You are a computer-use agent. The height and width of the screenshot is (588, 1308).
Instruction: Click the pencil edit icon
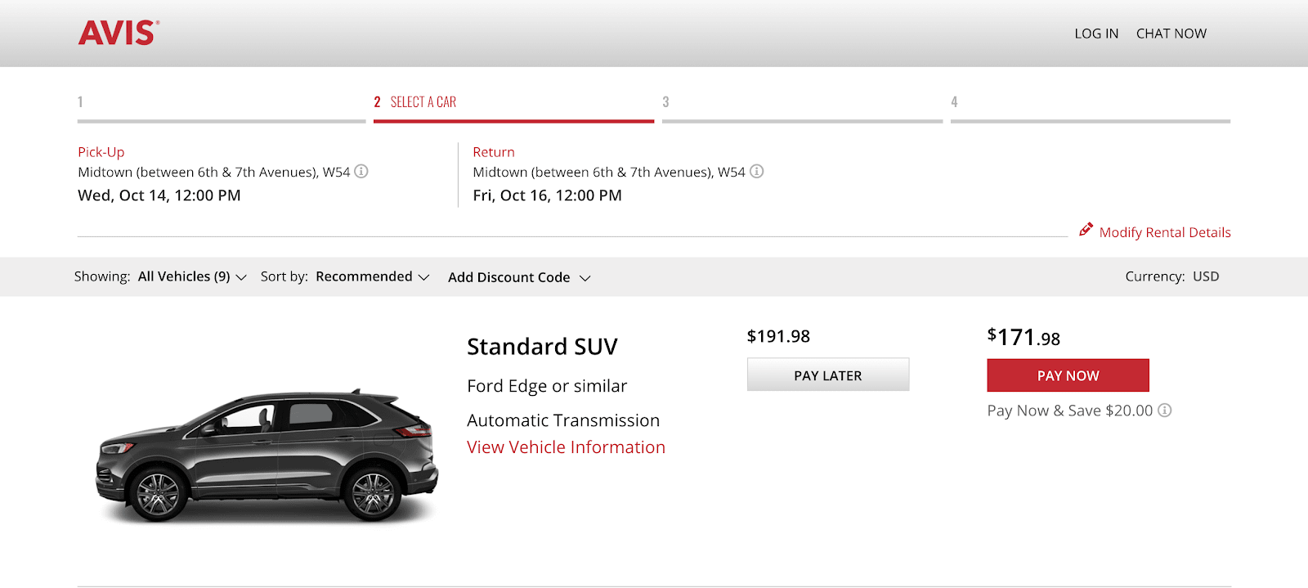coord(1086,230)
